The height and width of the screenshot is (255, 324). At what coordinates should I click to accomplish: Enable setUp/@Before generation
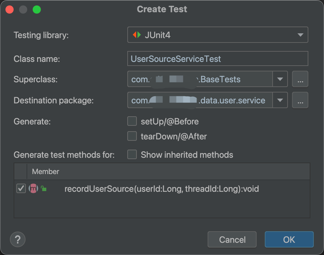132,121
